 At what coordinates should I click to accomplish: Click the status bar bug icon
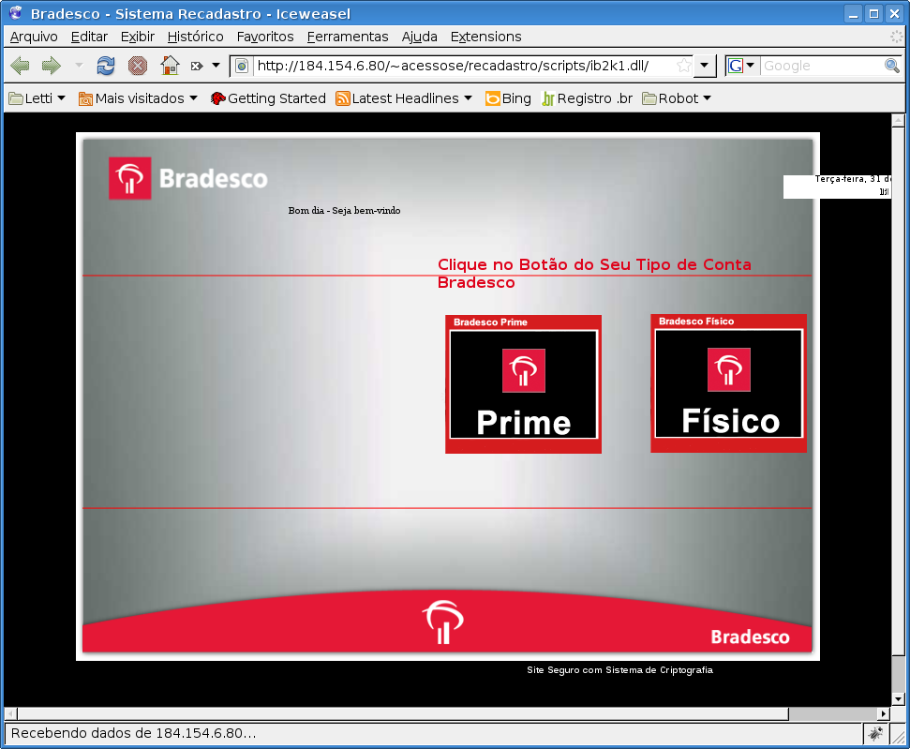[x=875, y=733]
